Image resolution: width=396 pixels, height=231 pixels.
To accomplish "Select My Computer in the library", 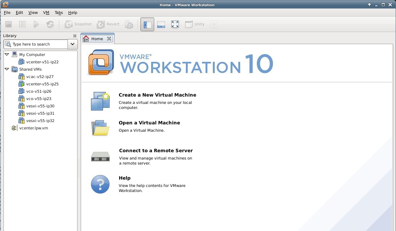I will 32,54.
